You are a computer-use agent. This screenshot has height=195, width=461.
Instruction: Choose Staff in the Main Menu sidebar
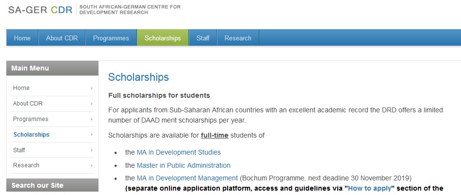[x=19, y=150]
